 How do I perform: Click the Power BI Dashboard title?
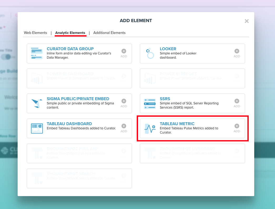point(70,74)
